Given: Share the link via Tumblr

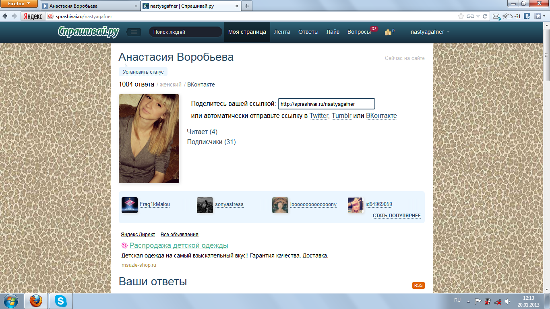Looking at the screenshot, I should point(341,116).
